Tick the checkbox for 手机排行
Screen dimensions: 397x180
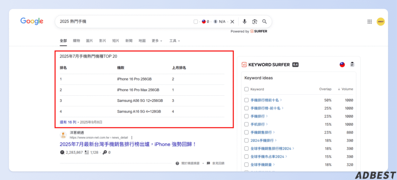click(x=246, y=124)
